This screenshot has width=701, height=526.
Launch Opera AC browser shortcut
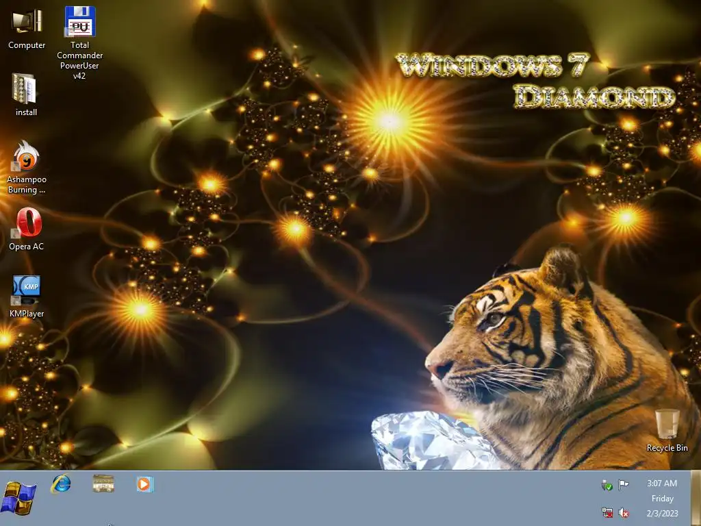tap(27, 229)
